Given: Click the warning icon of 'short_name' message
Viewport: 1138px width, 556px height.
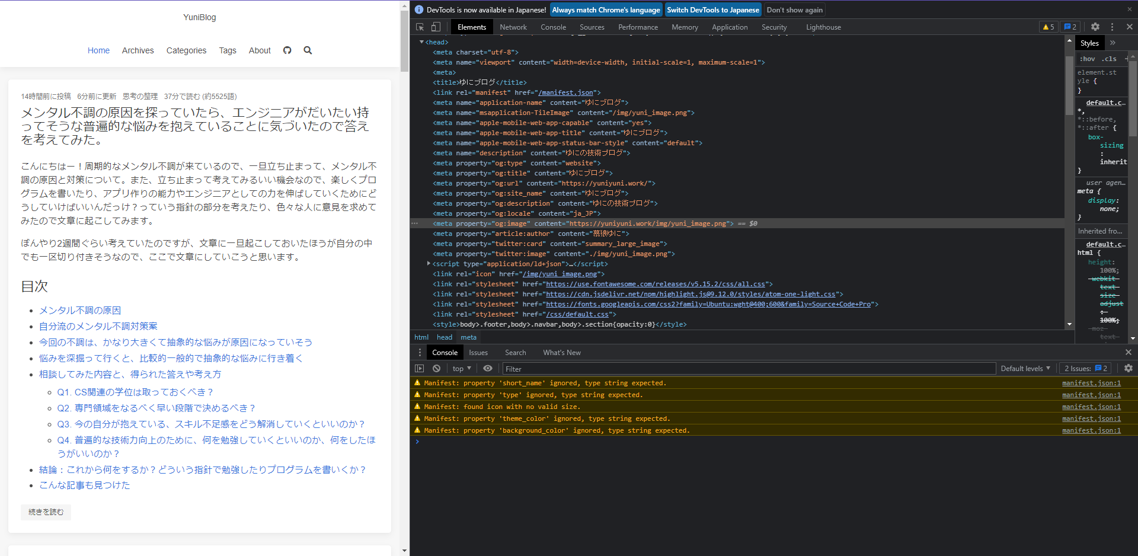Looking at the screenshot, I should (x=417, y=383).
